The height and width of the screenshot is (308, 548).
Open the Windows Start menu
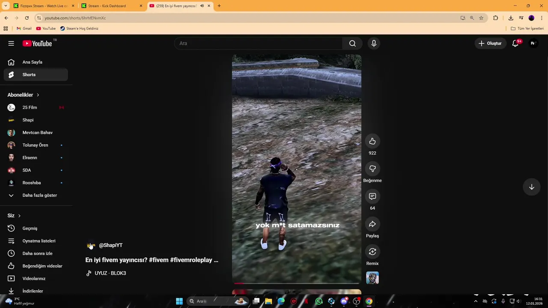click(x=179, y=301)
